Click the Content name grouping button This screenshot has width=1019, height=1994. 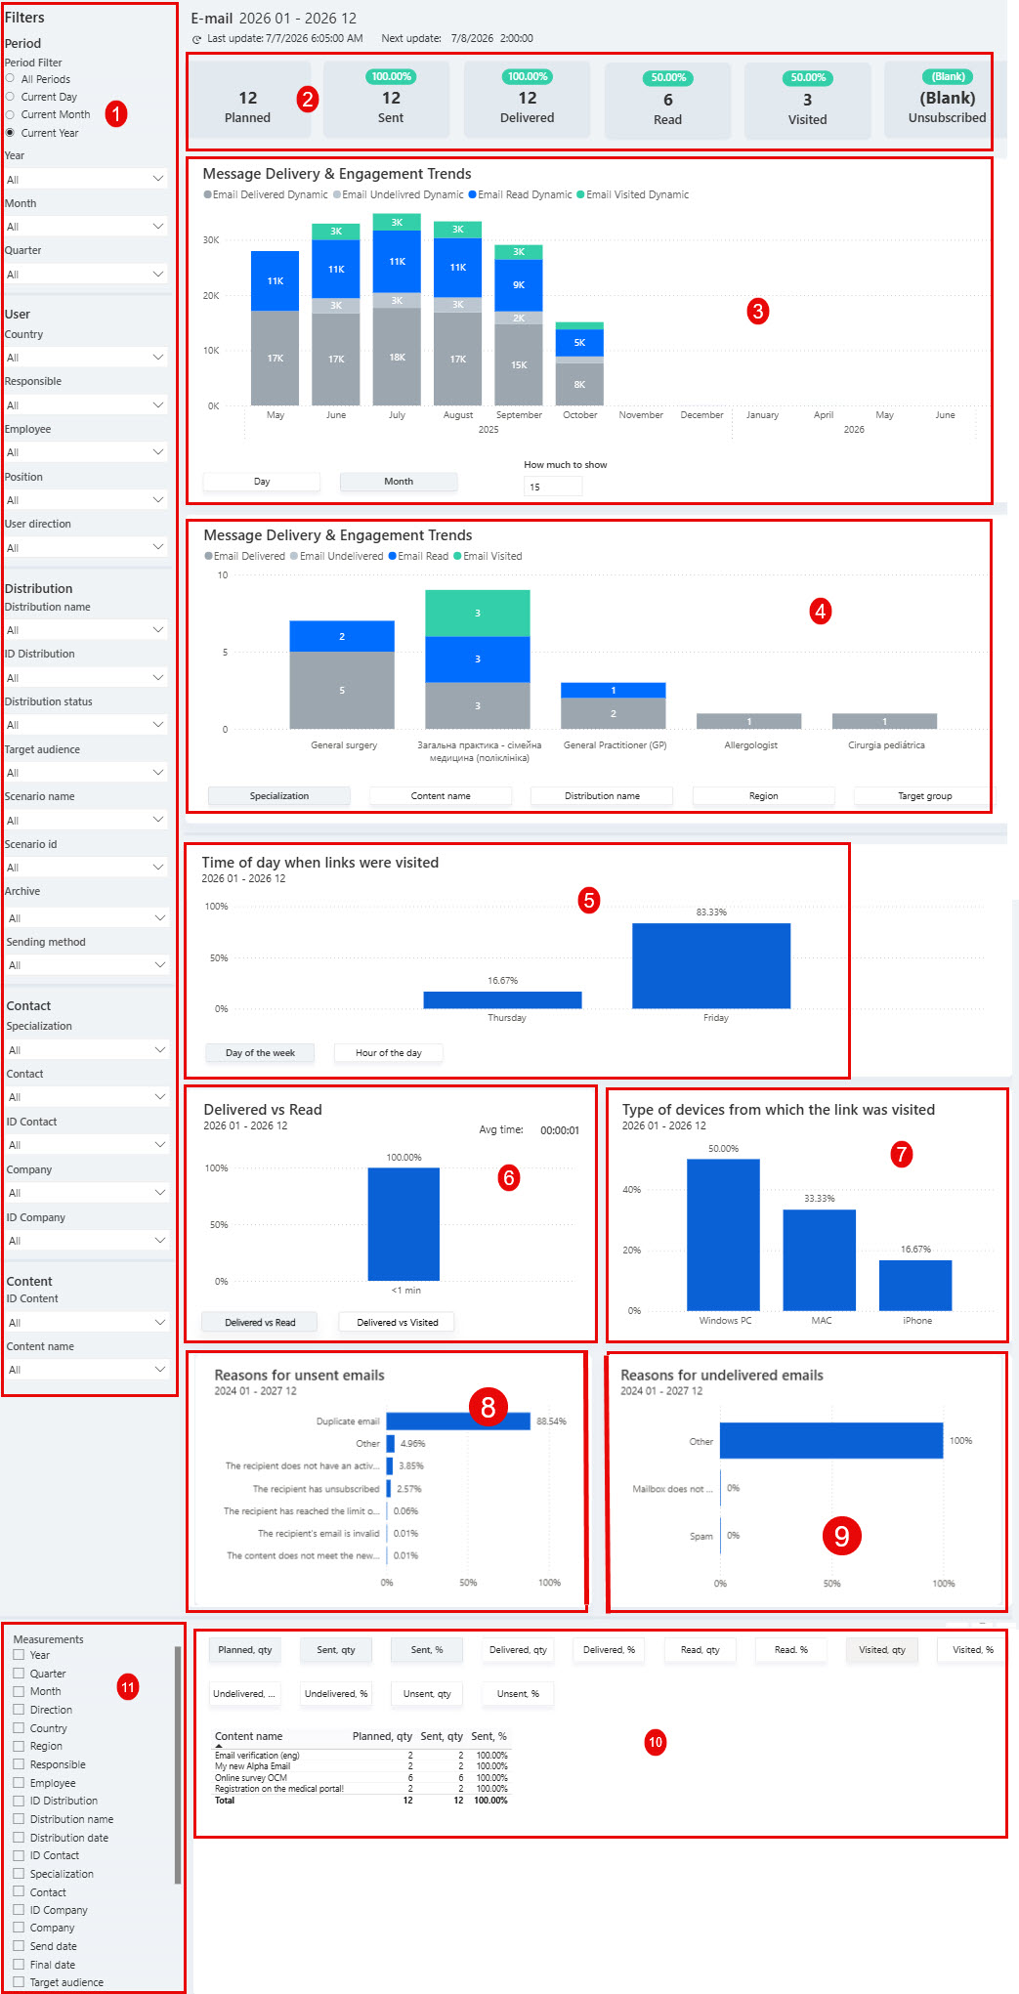(441, 796)
